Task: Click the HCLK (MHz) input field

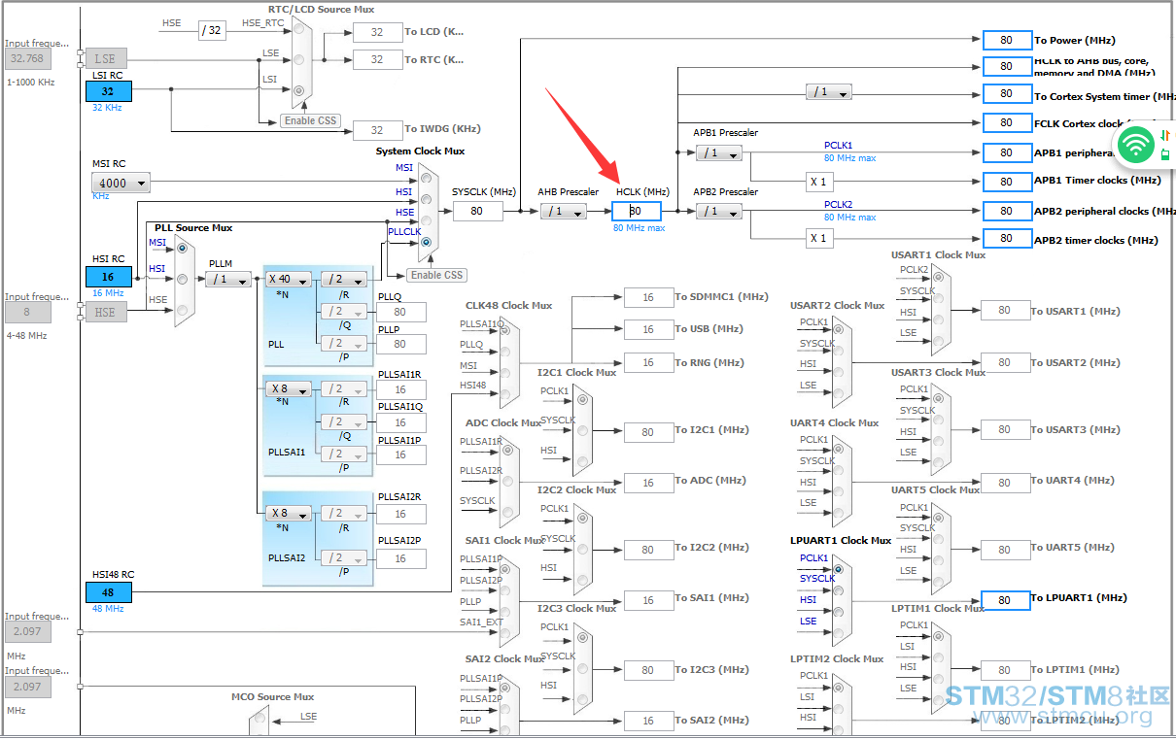Action: pos(637,211)
